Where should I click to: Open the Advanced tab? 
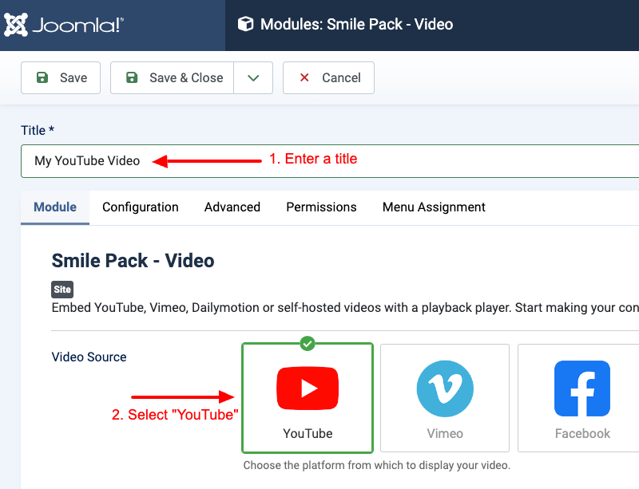[232, 207]
